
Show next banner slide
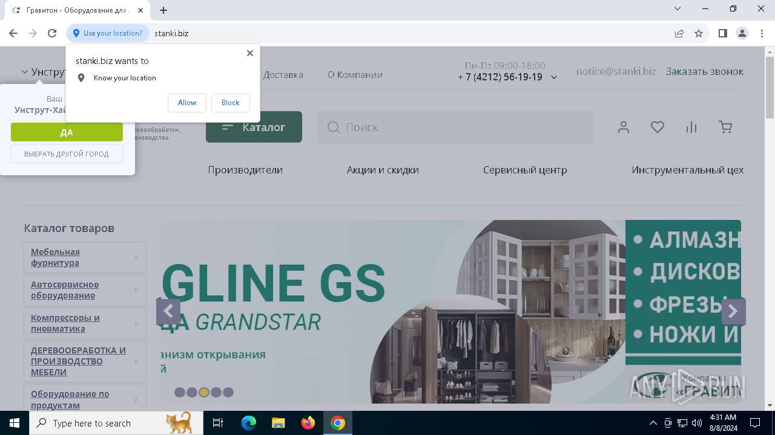[733, 312]
